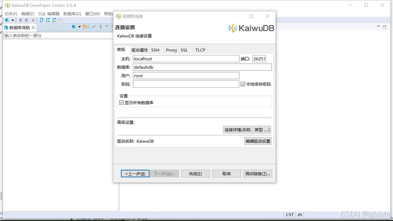Click the 数据库 field containing defaultdb
This screenshot has width=393, height=221.
click(202, 67)
